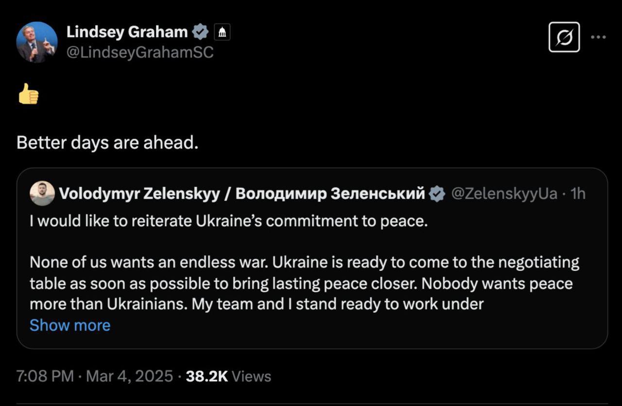The image size is (622, 406).
Task: Open Lindsey Graham's profile avatar
Action: [x=37, y=42]
